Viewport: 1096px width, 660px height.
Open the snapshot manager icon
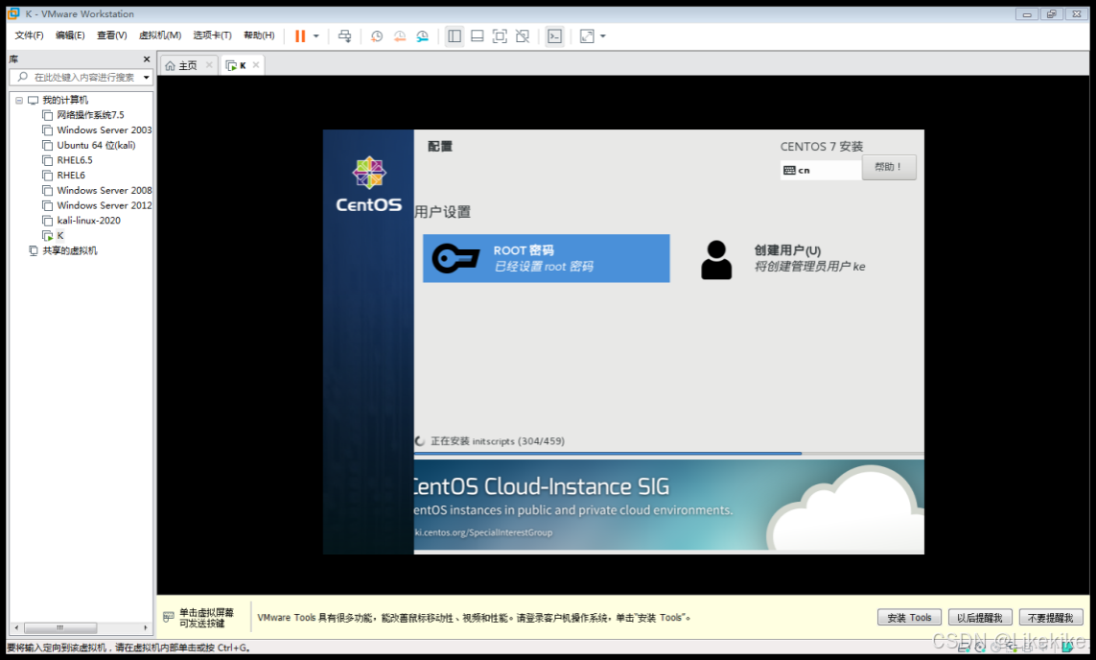tap(422, 36)
